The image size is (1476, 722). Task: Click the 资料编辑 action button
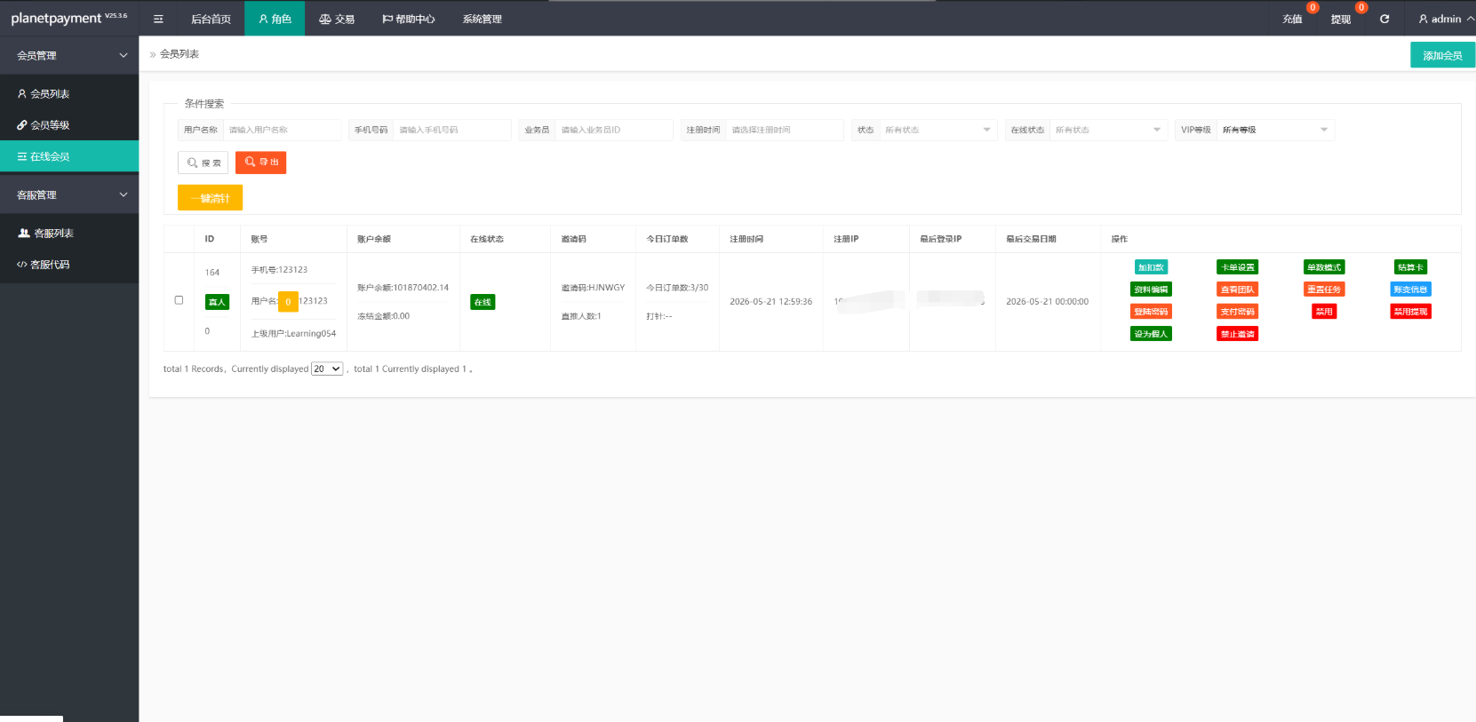(x=1151, y=290)
